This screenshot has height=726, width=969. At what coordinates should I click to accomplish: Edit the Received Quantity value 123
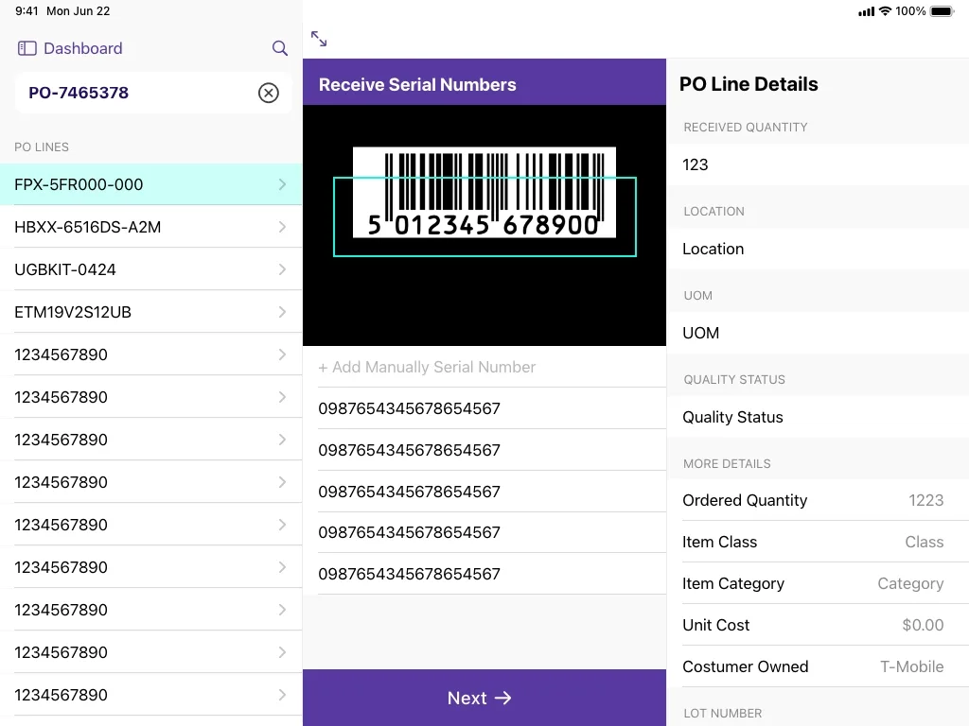[819, 164]
